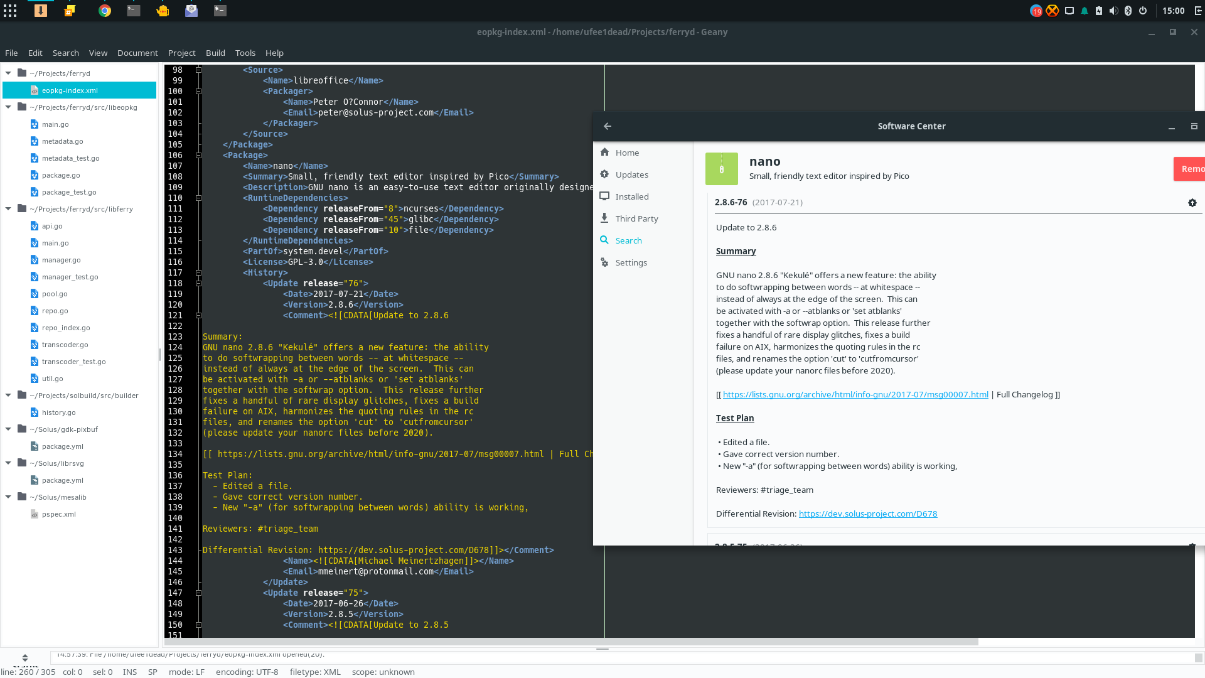1205x678 pixels.
Task: Click the Search magnifier icon in Software Center
Action: coord(604,240)
